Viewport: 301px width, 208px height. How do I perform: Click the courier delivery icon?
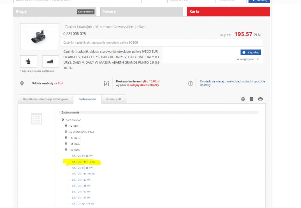(x=106, y=84)
